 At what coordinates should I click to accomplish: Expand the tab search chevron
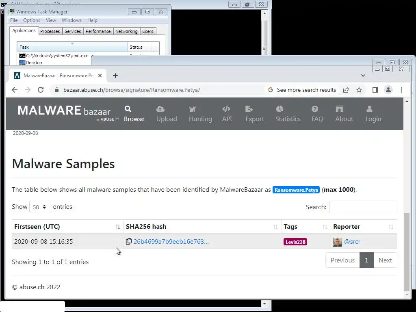pos(363,76)
